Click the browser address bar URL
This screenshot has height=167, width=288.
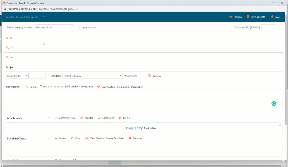[43, 9]
